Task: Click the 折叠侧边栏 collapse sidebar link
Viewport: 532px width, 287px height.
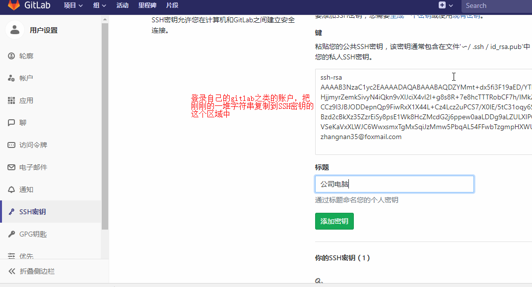Action: tap(37, 271)
